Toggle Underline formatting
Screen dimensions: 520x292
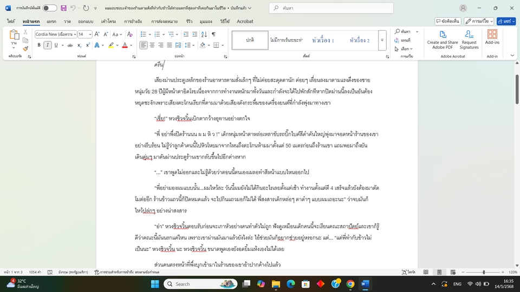point(56,45)
